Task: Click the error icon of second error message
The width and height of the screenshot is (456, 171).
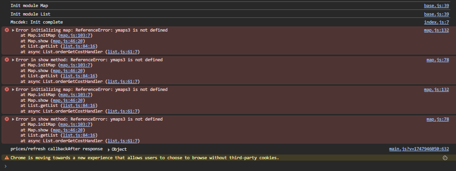Action: (x=7, y=60)
